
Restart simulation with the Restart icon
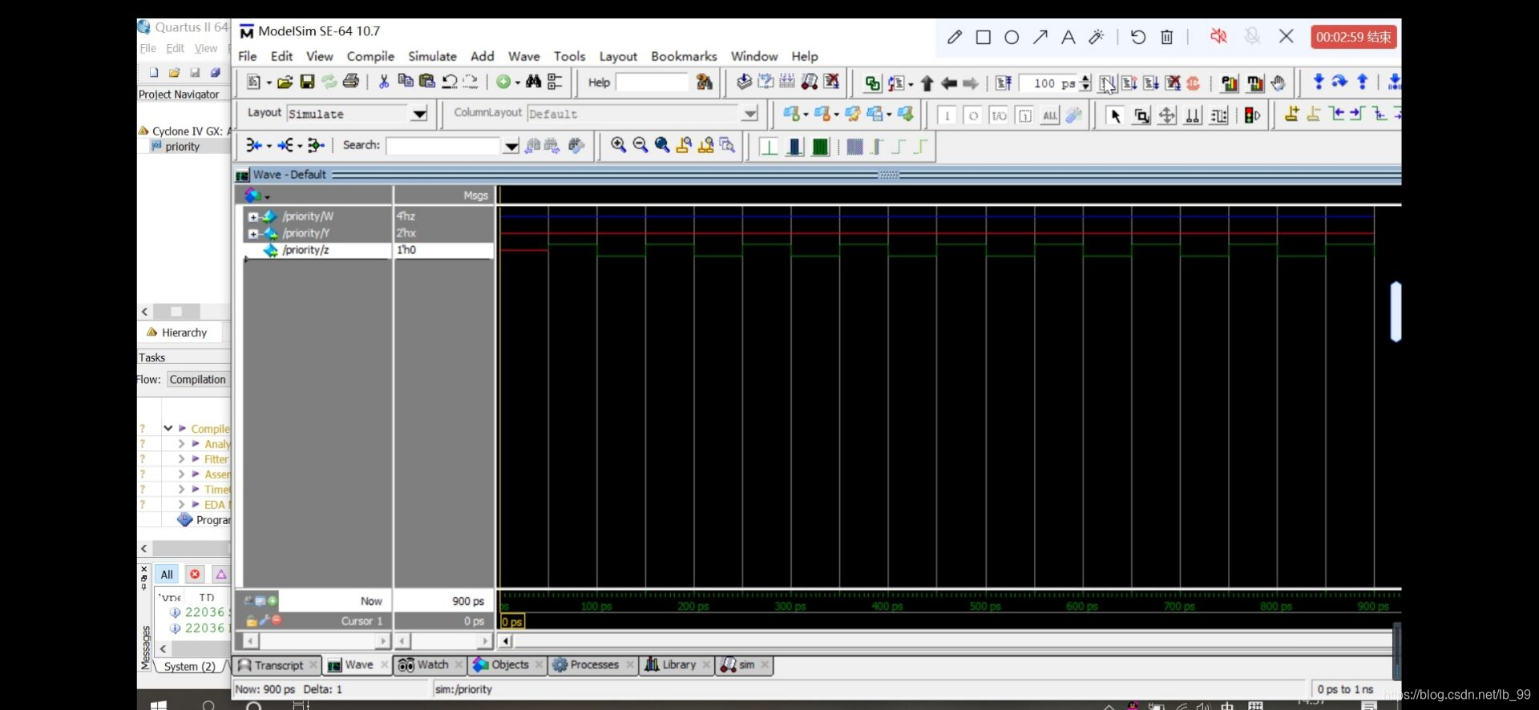(1004, 83)
